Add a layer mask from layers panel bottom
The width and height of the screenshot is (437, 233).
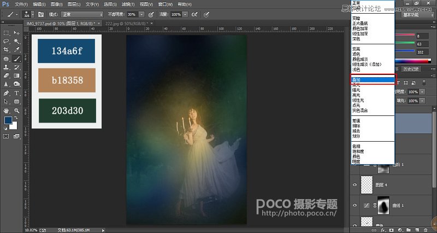click(x=391, y=230)
